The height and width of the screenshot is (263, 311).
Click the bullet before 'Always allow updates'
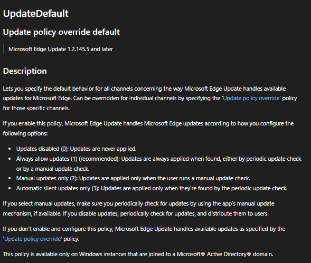pyautogui.click(x=10, y=159)
